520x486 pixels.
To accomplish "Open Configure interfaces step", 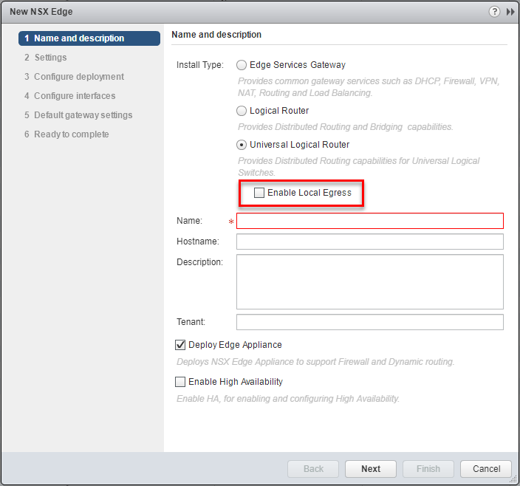I will (75, 96).
